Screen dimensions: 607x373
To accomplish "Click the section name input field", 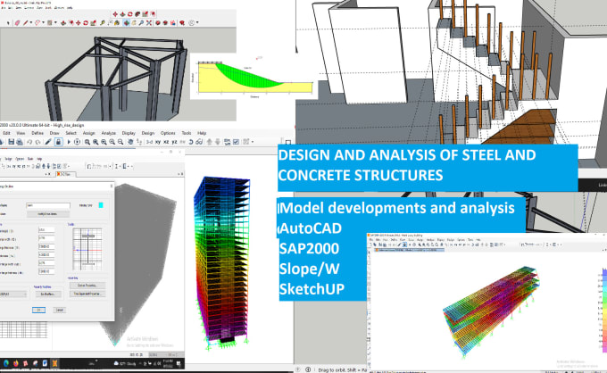I will coord(48,205).
